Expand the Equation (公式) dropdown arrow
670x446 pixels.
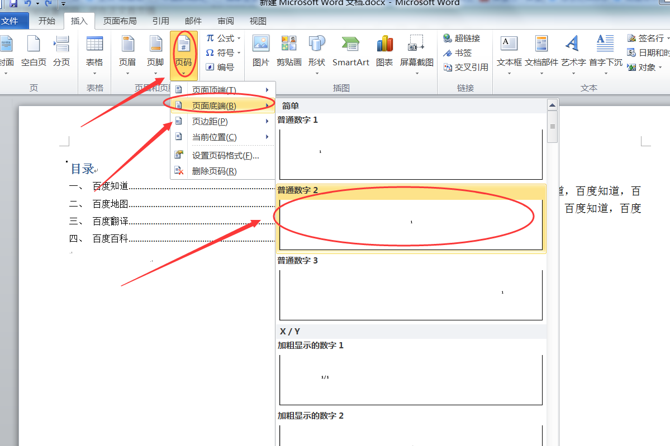point(239,39)
